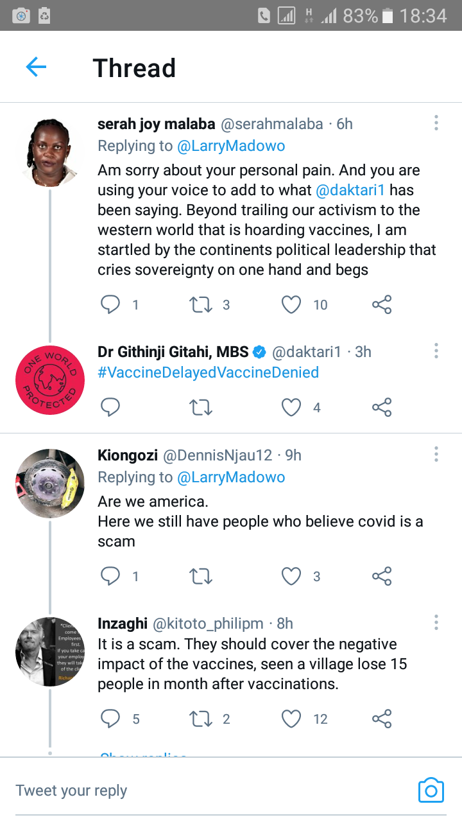
Task: Open the #VaccineDelayedVaccineDenied hashtag
Action: click(x=208, y=372)
